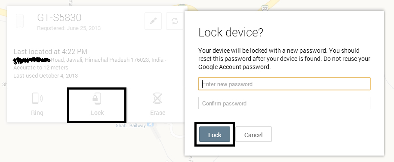
Task: Click the padlock phone icon in device panel
Action: [x=97, y=99]
